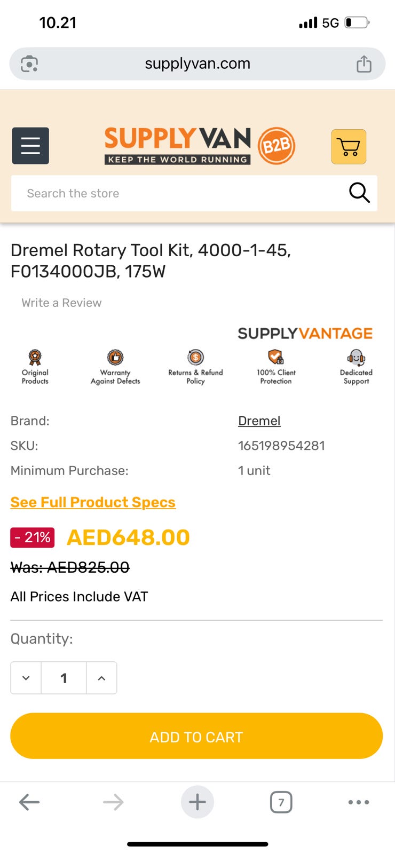395x854 pixels.
Task: Tap the Search the store field
Action: [176, 193]
